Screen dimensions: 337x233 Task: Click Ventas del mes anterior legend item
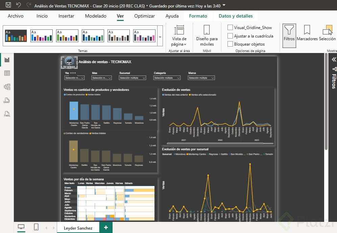tap(175, 95)
